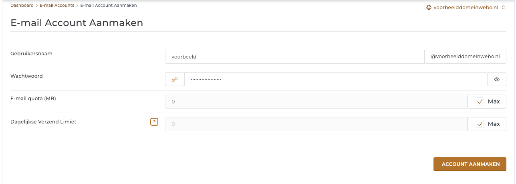516x184 pixels.
Task: Toggle Max for Dagelijkse Verzend Limiet
Action: 480,124
